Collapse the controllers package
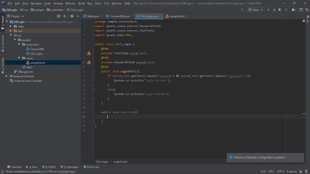Viewport: 310px width, 174px height. 19,44
